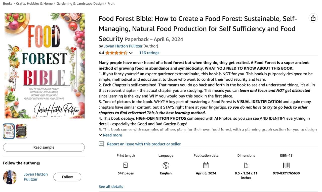Select the front cover thumbnail
322x192 pixels.
[9, 131]
